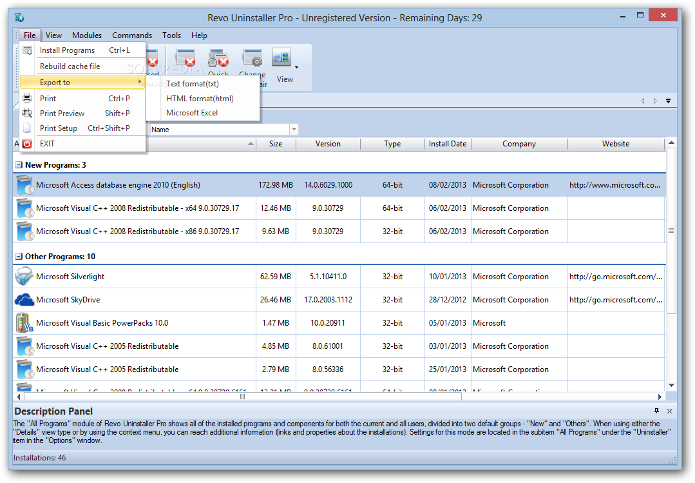Choose Print Setup menu entry
The width and height of the screenshot is (695, 483).
coord(83,128)
